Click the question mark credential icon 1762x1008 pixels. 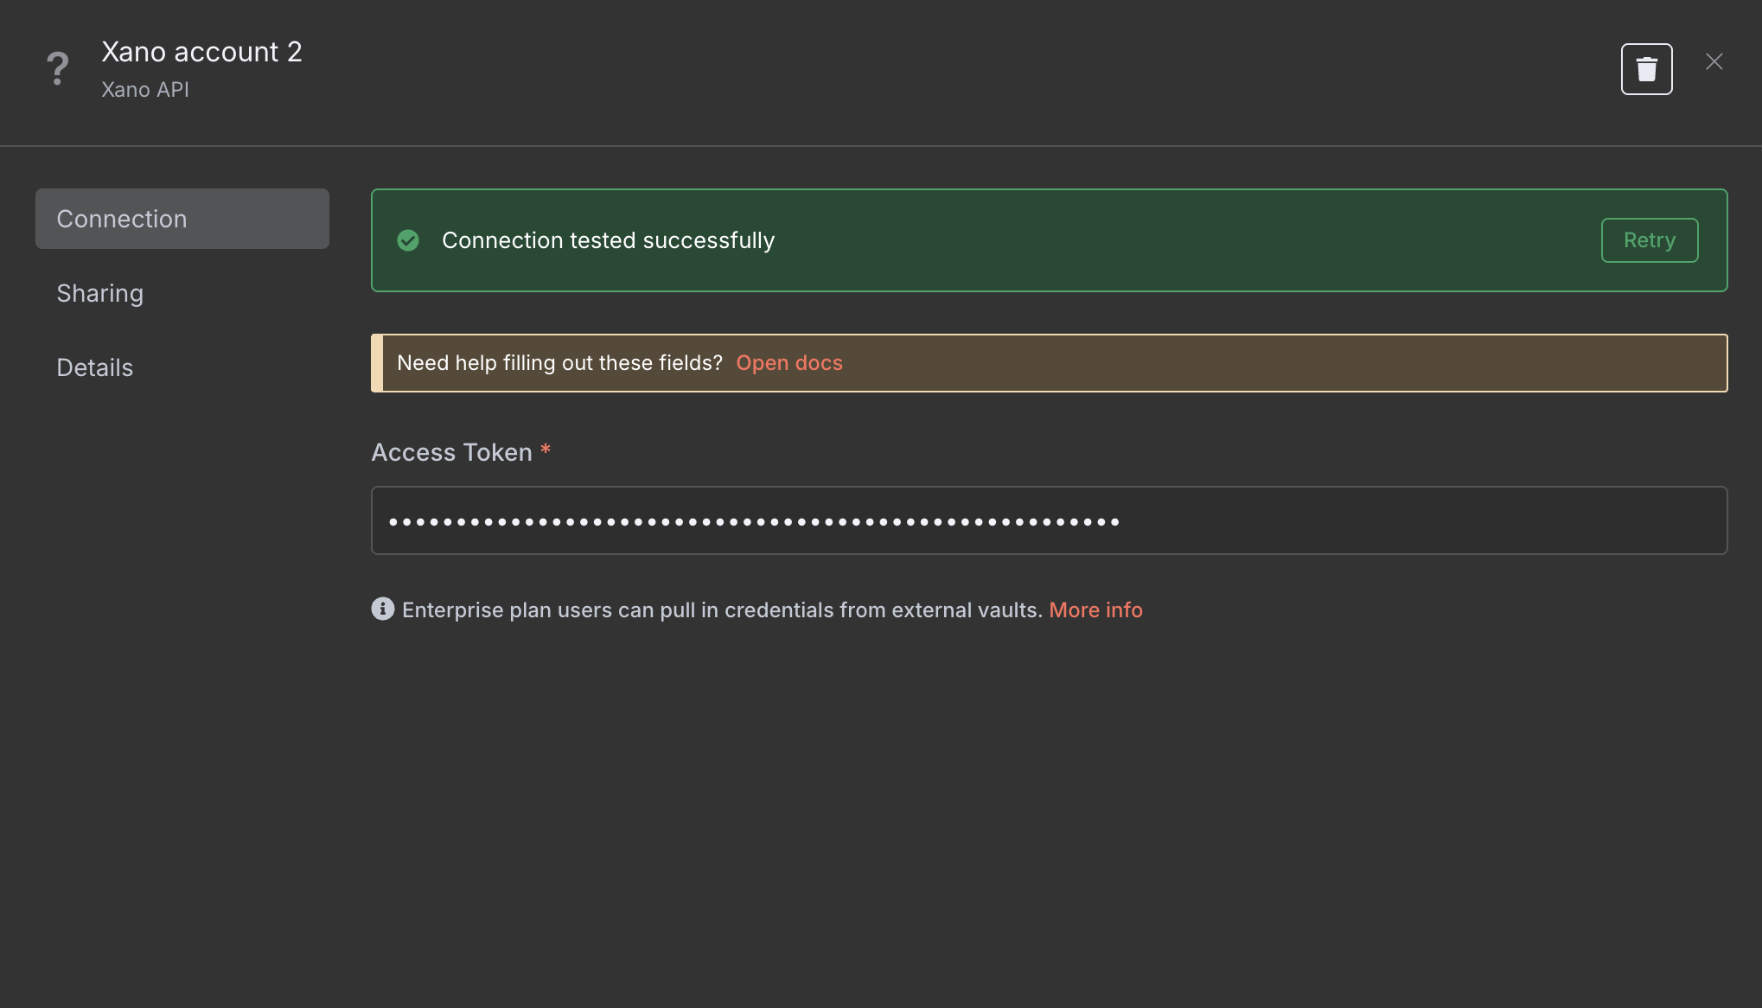[58, 68]
